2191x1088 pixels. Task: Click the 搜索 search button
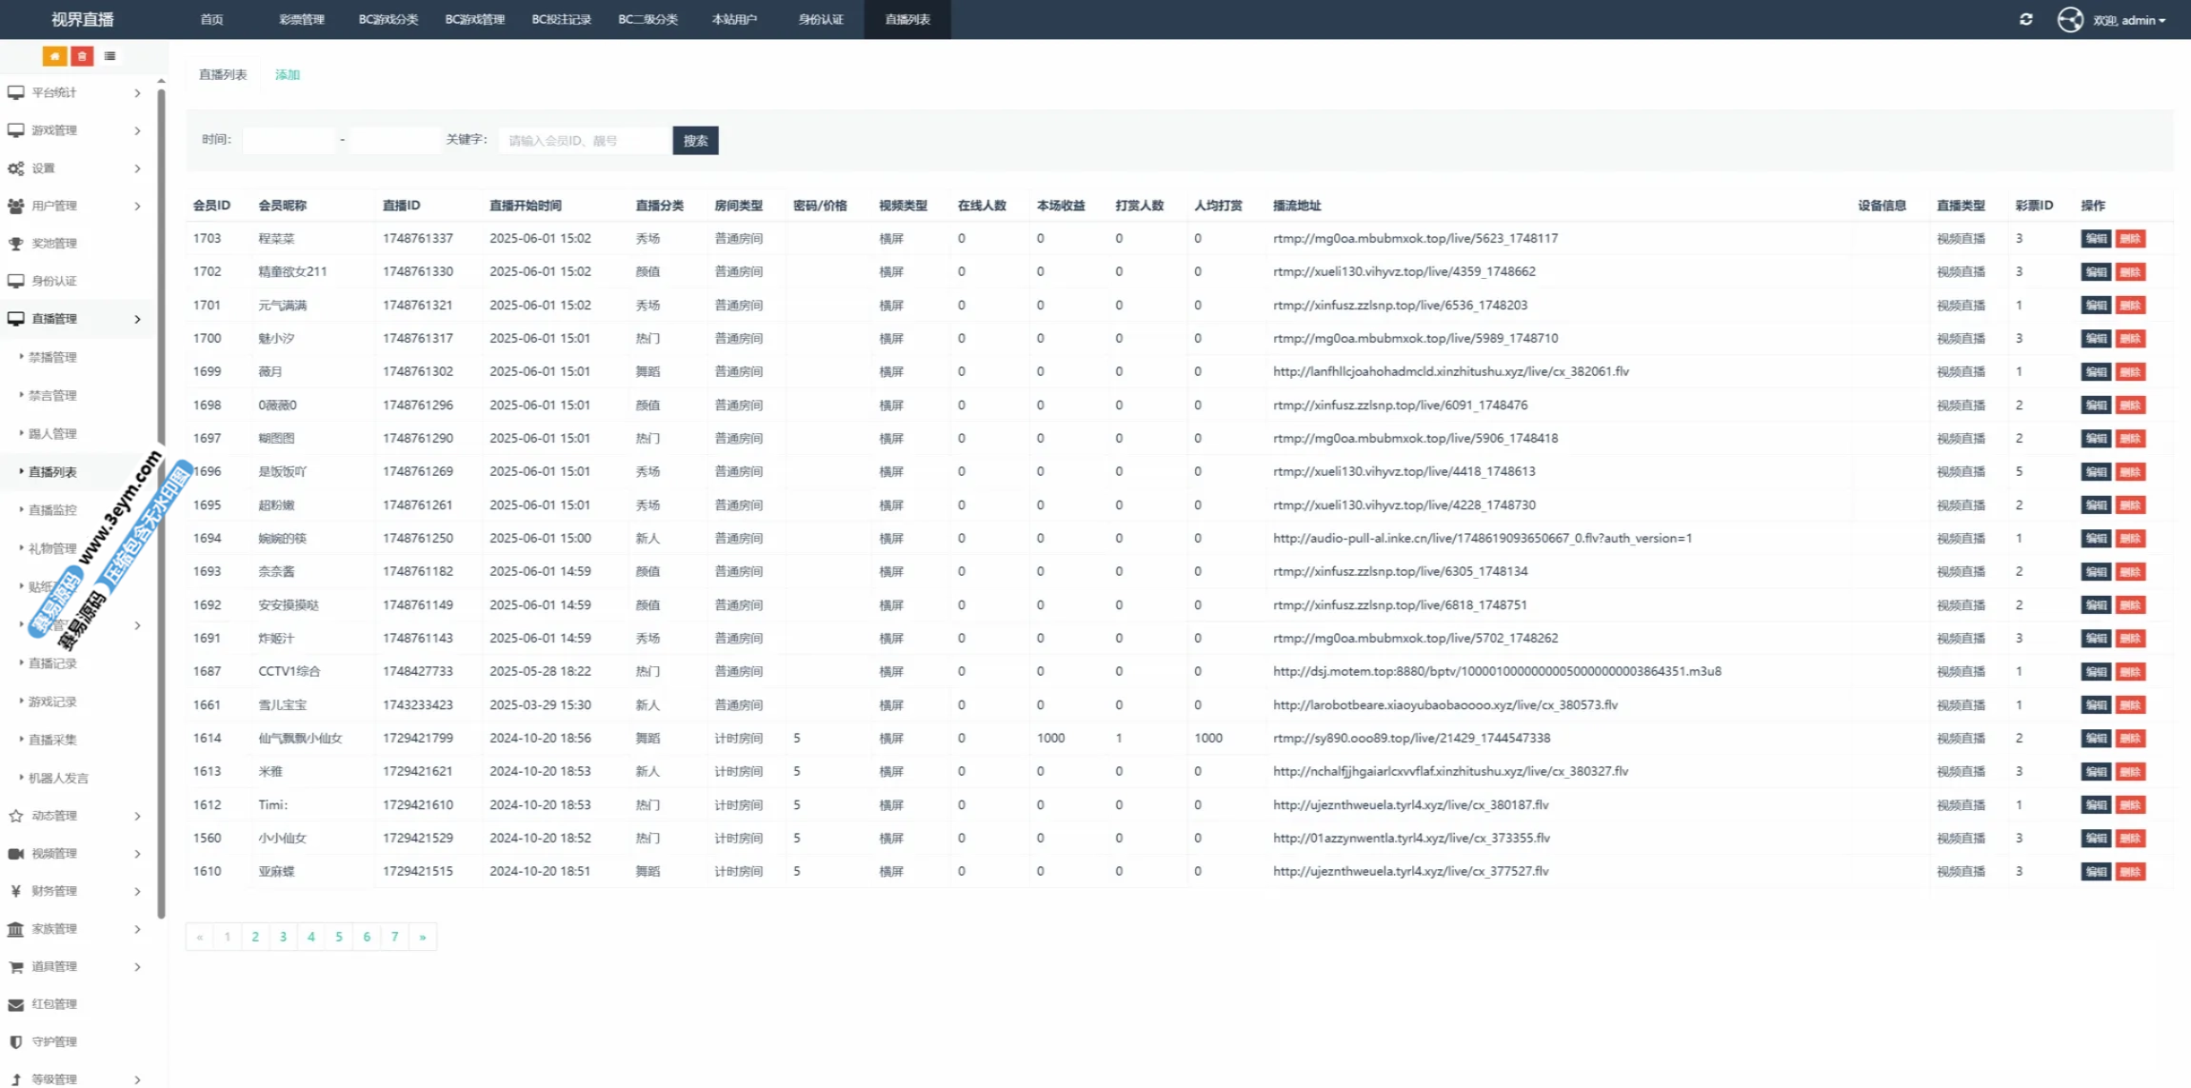coord(695,140)
